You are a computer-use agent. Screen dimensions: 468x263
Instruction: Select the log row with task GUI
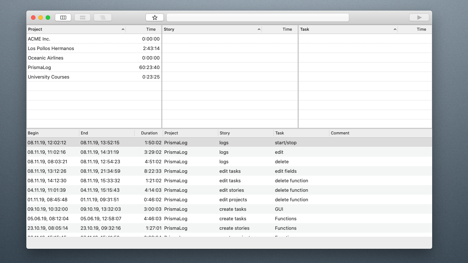(x=229, y=209)
